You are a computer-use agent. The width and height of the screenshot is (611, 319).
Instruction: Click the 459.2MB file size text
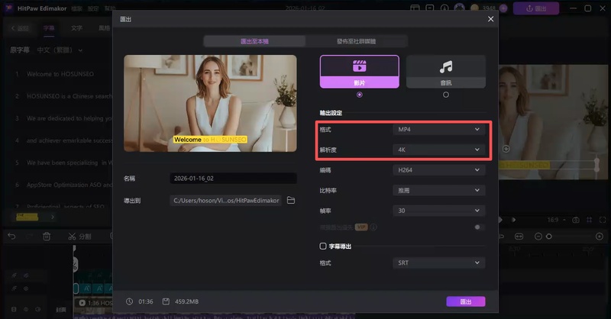pos(186,301)
